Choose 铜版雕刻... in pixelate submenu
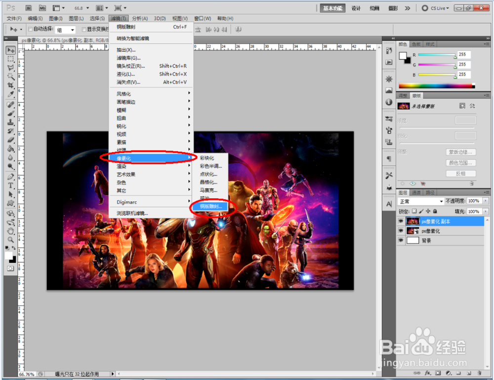 coord(211,207)
